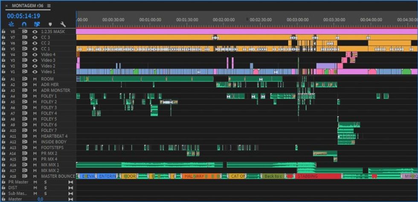418x202 pixels.
Task: Select the Back to c clip on A18
Action: click(x=274, y=176)
